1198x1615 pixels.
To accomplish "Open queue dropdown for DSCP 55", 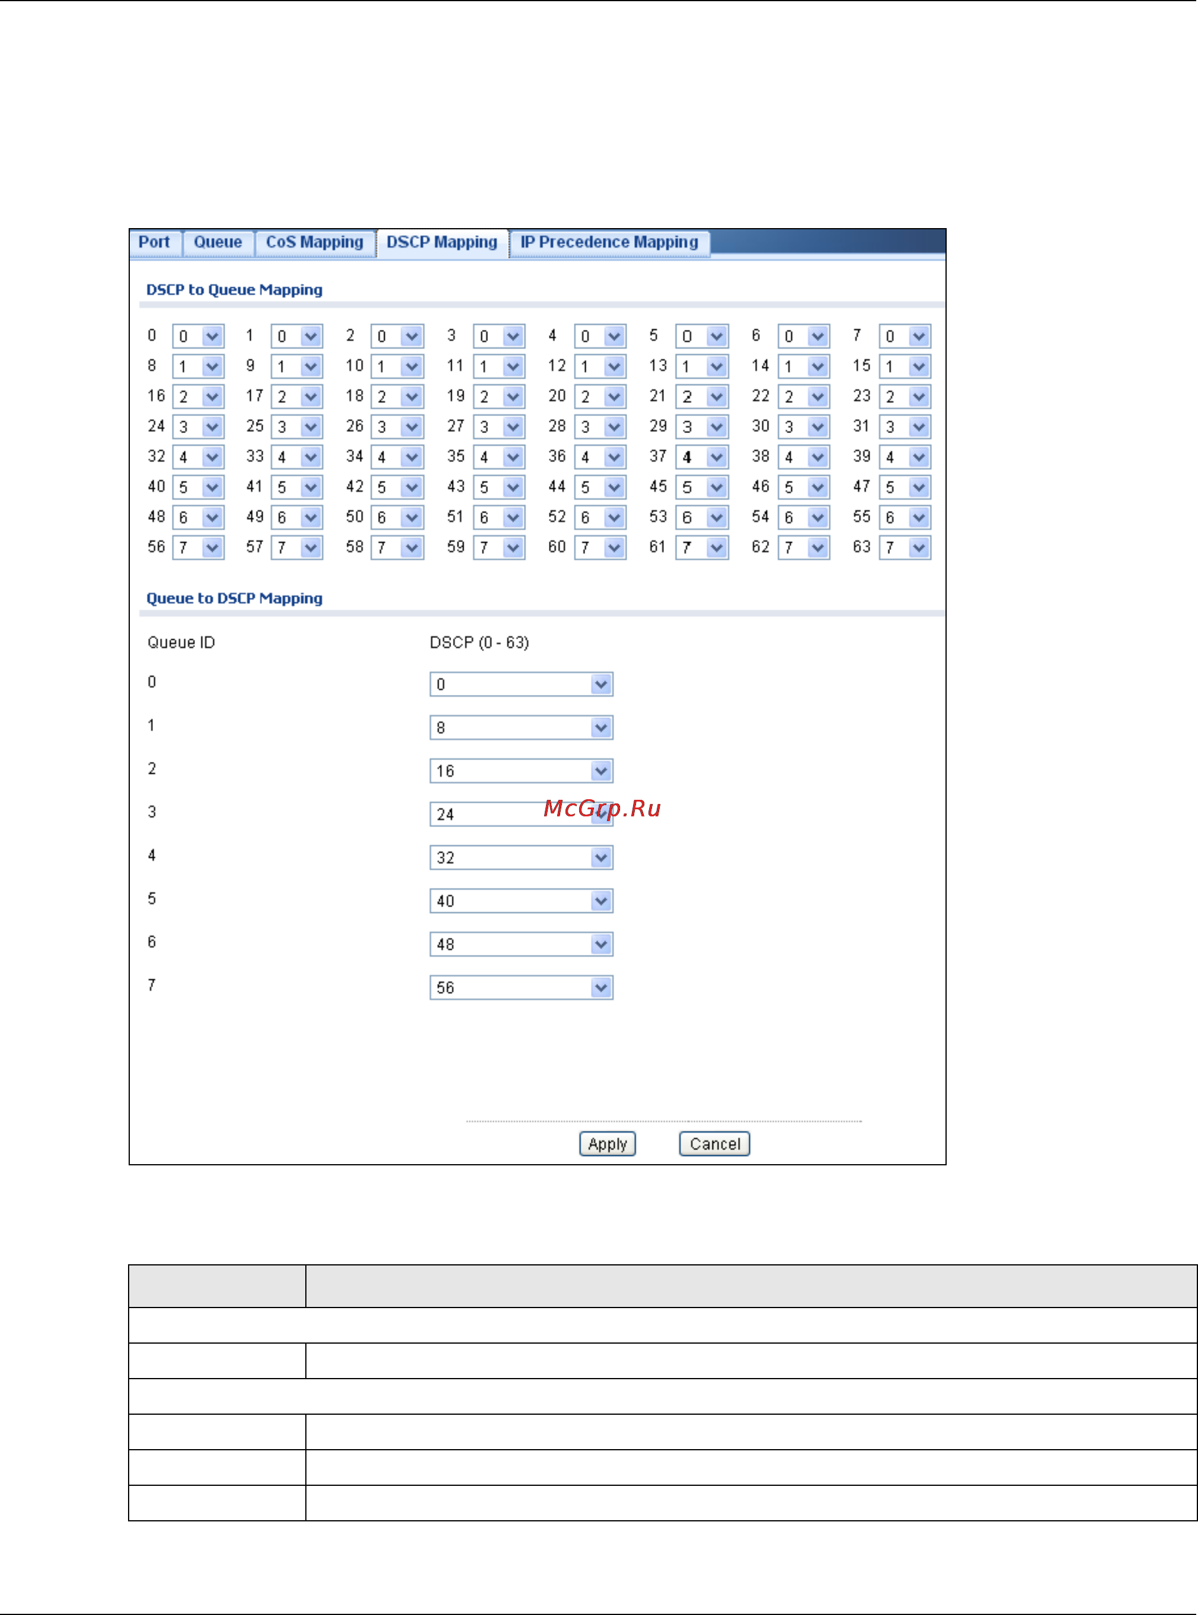I will 905,518.
